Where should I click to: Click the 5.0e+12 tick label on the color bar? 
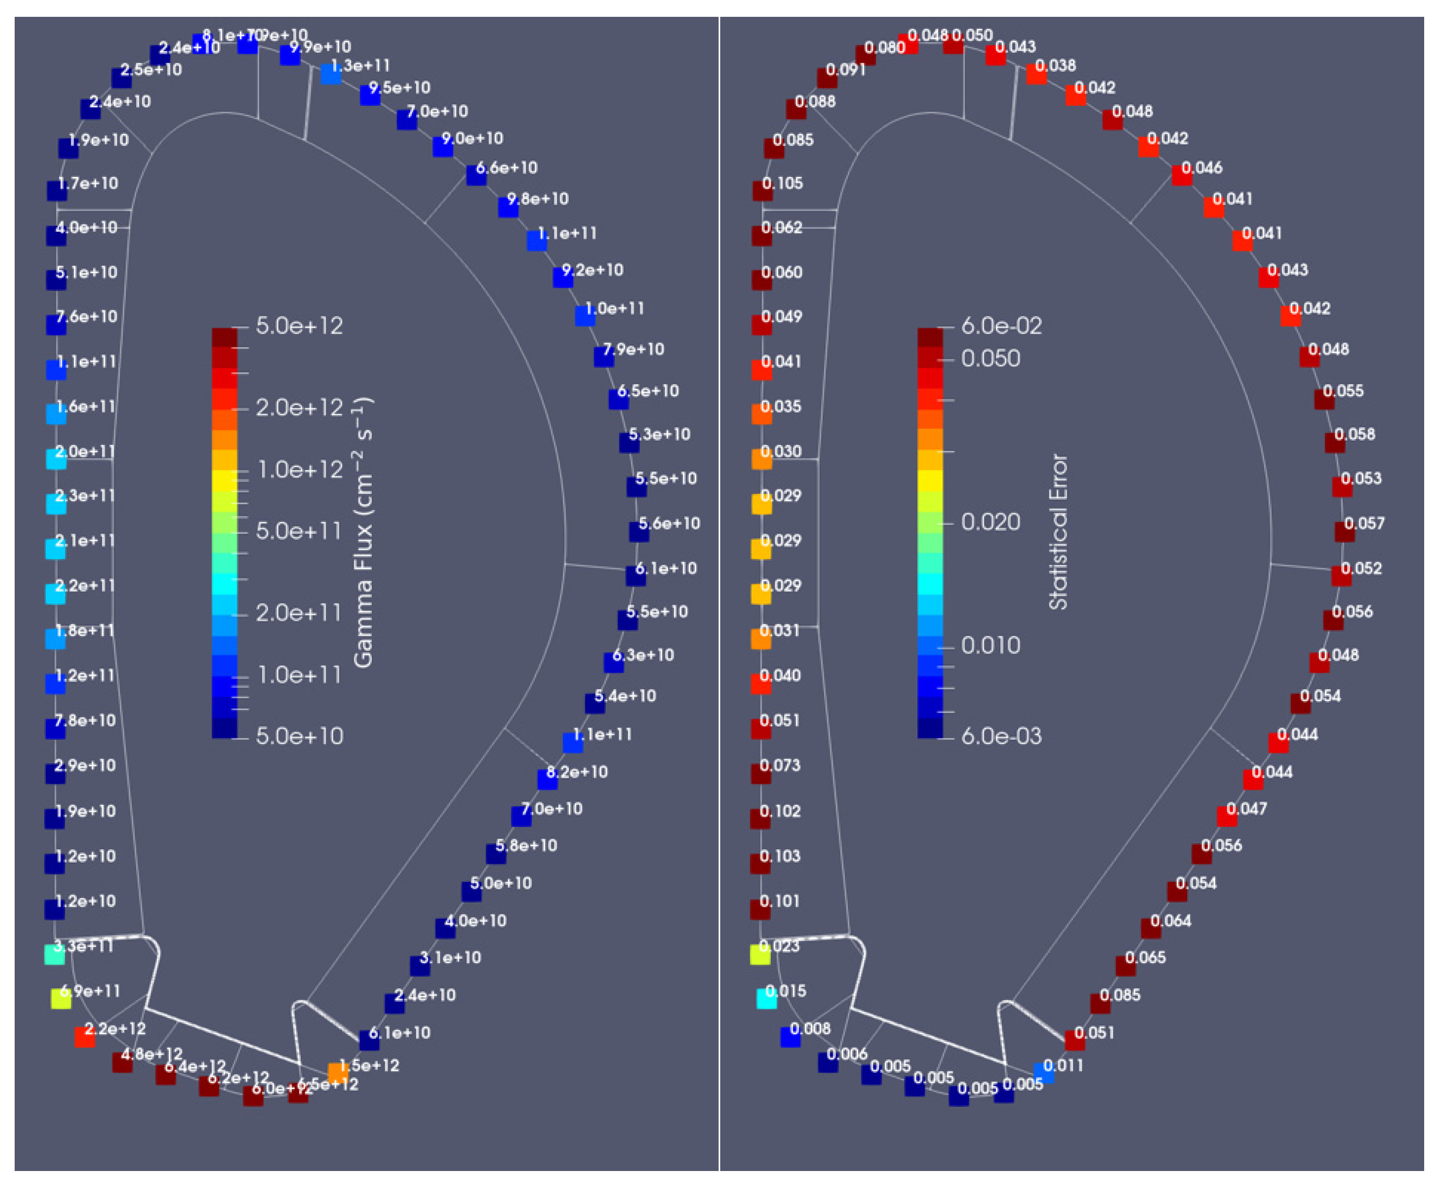[x=299, y=326]
